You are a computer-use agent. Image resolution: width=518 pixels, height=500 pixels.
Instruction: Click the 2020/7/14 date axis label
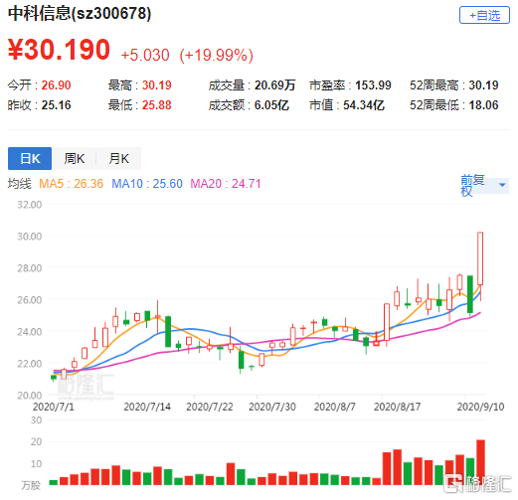coord(147,407)
